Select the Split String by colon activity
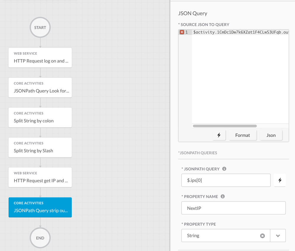 pyautogui.click(x=40, y=117)
